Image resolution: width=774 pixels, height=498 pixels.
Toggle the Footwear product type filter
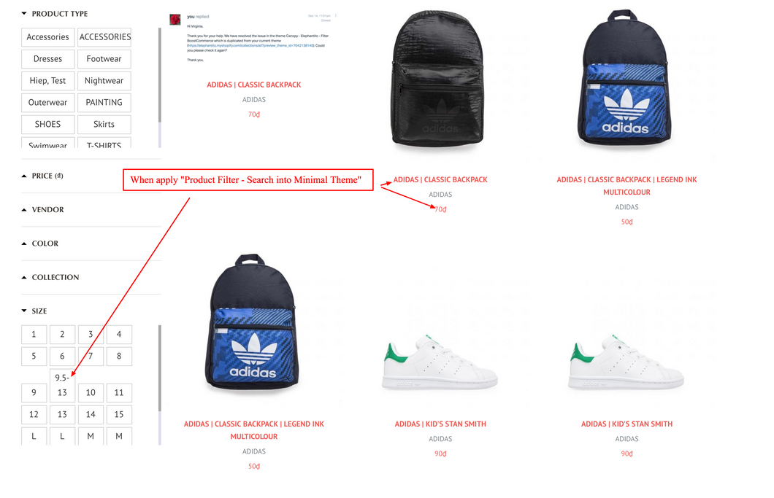click(104, 59)
